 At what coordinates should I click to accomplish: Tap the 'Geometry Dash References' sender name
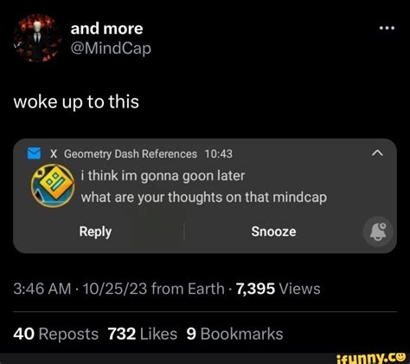click(131, 154)
